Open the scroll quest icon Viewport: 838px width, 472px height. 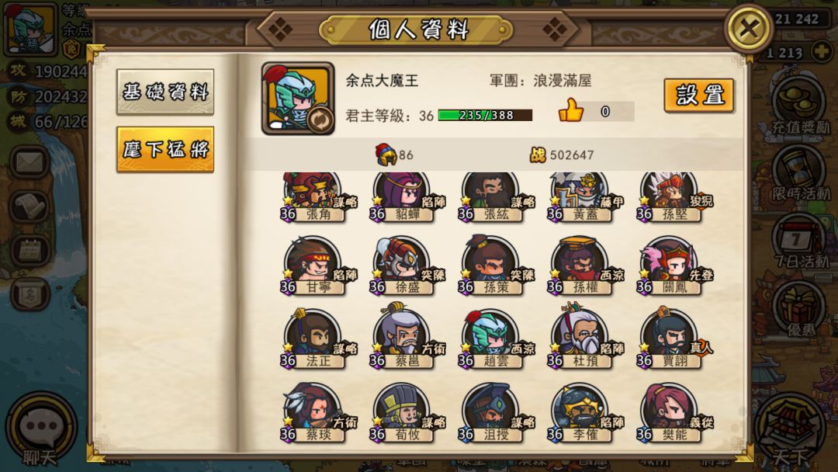coord(30,206)
